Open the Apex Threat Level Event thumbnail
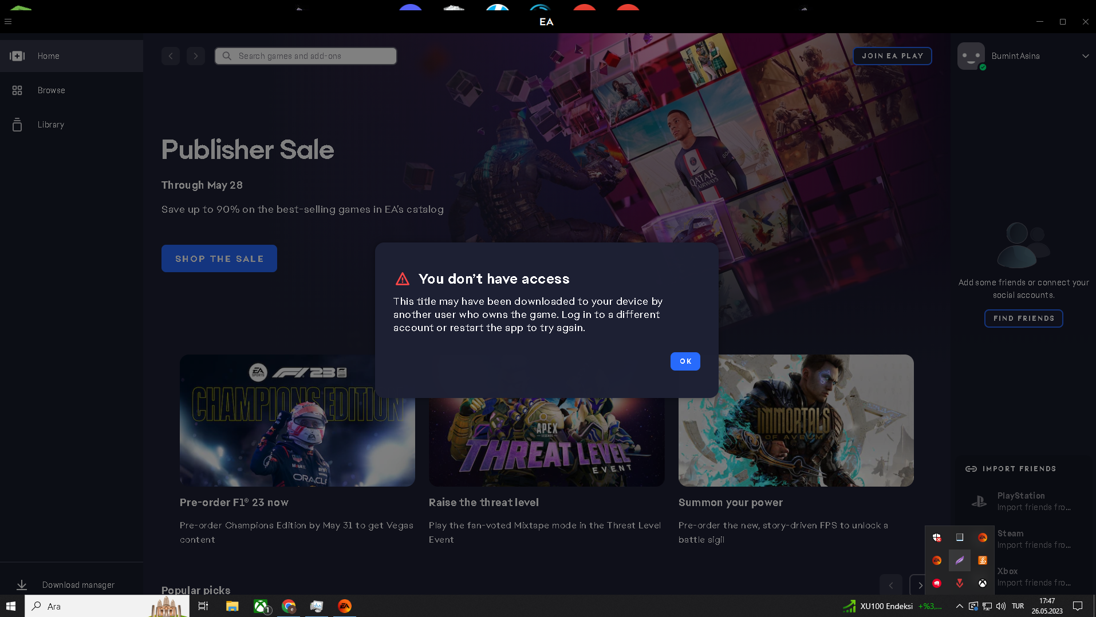This screenshot has width=1096, height=617. coord(546,442)
